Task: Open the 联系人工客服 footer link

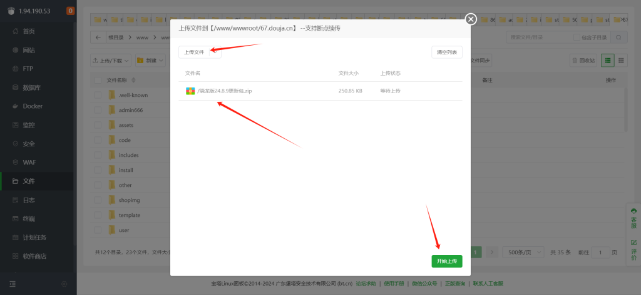Action: 488,284
